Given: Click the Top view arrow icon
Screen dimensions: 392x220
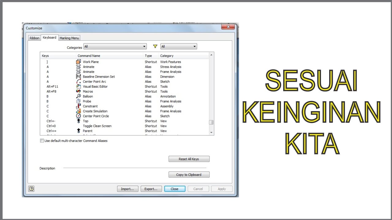Looking at the screenshot, I should point(78,121).
